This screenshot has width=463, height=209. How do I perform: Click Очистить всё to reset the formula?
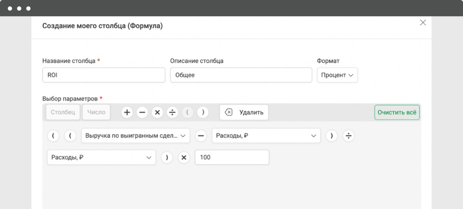point(397,112)
